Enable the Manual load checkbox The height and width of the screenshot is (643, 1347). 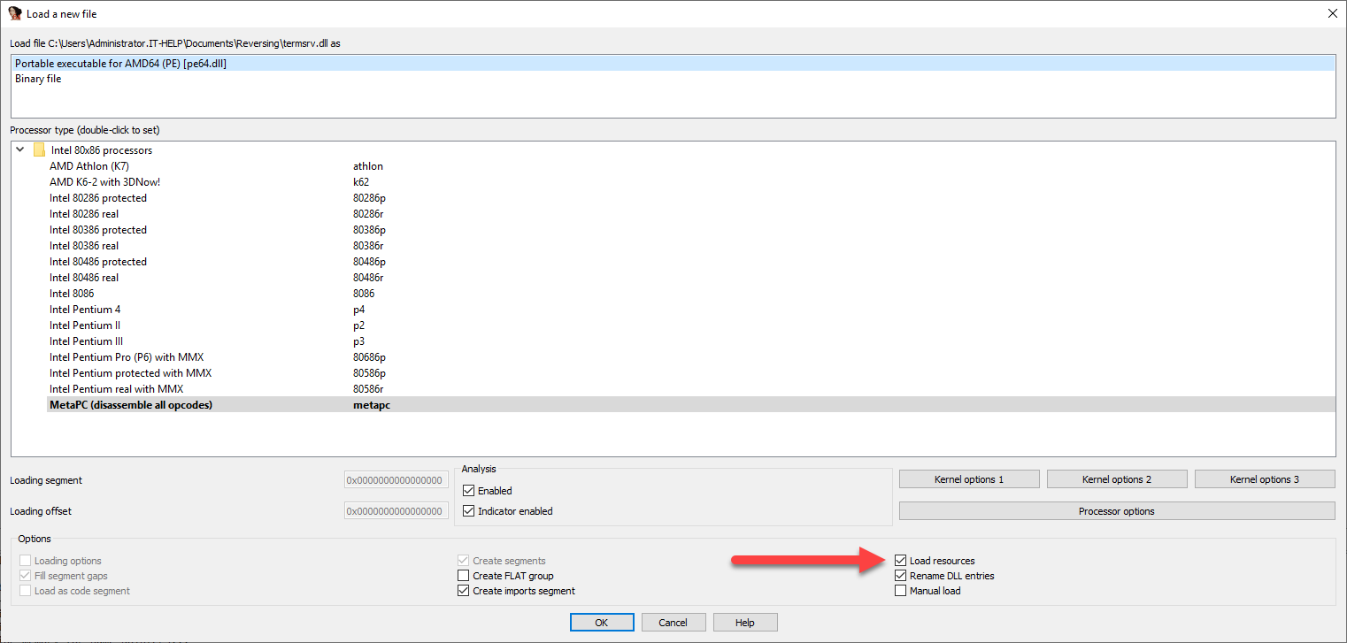click(x=901, y=591)
